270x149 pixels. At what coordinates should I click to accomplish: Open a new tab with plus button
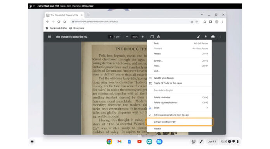pos(88,15)
